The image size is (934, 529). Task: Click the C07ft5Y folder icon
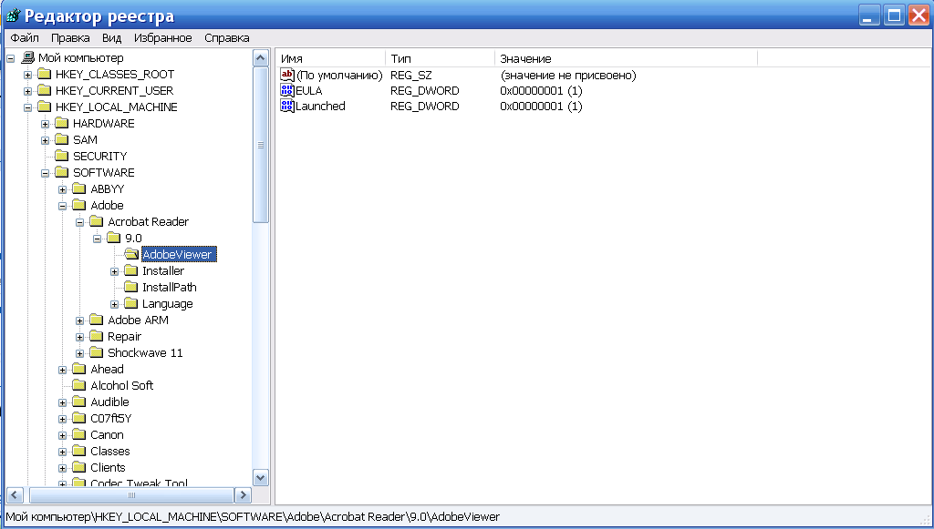coord(79,418)
